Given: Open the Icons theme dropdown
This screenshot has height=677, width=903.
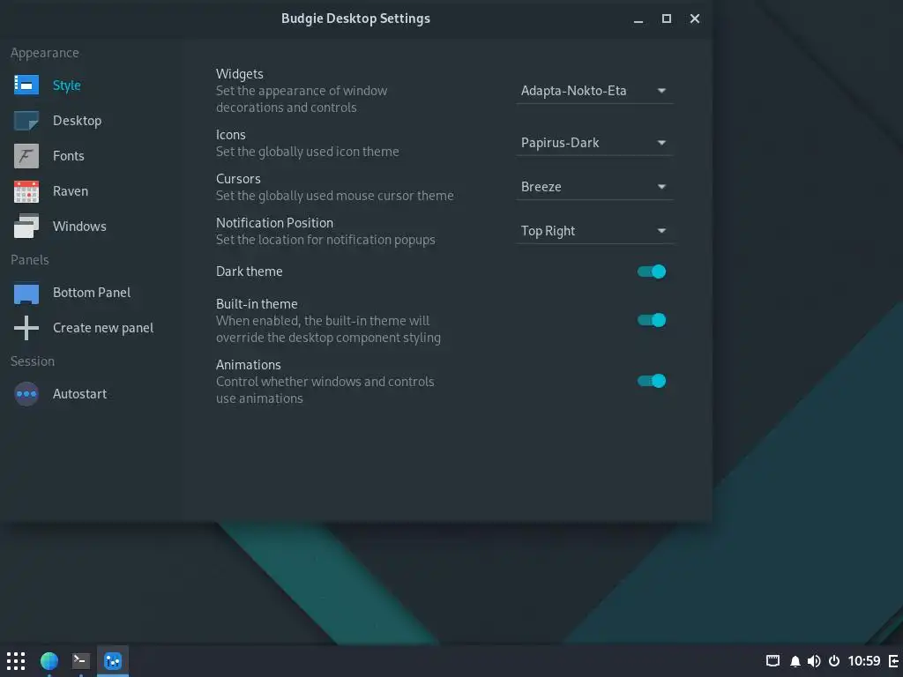Looking at the screenshot, I should click(594, 143).
